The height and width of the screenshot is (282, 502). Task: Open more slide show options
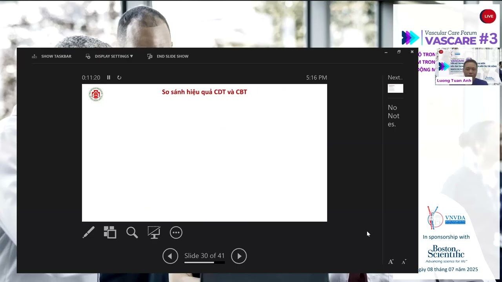click(176, 233)
